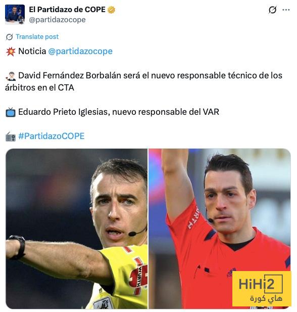Viewport: 297px width, 312px height.
Task: Click the @partidazocope handle under the name
Action: (x=57, y=20)
